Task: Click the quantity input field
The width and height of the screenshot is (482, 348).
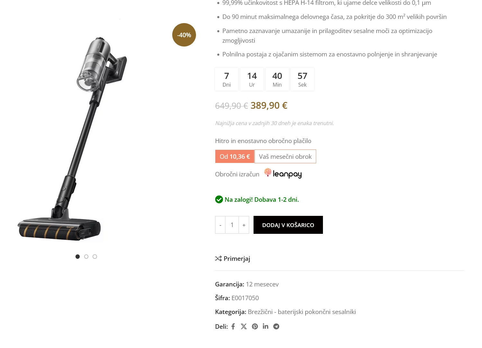Action: [232, 225]
